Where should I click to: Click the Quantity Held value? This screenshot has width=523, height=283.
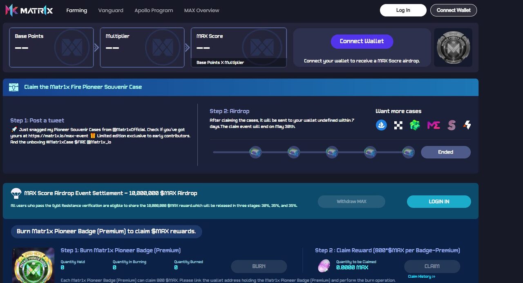[63, 267]
